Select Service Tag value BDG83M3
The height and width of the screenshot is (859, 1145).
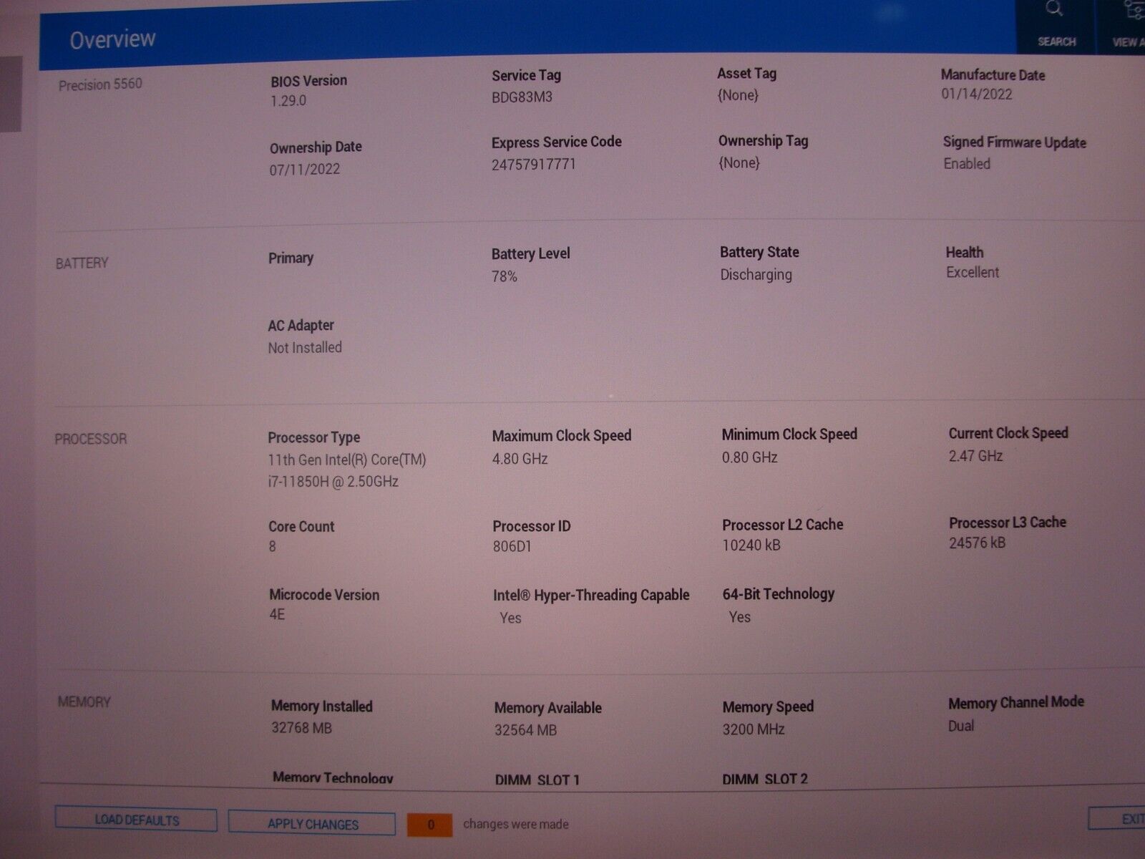(522, 97)
